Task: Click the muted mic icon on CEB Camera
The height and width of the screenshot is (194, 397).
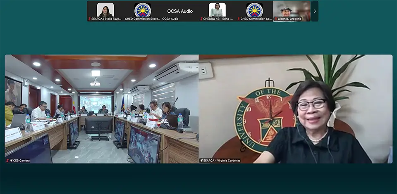Action: click(7, 161)
